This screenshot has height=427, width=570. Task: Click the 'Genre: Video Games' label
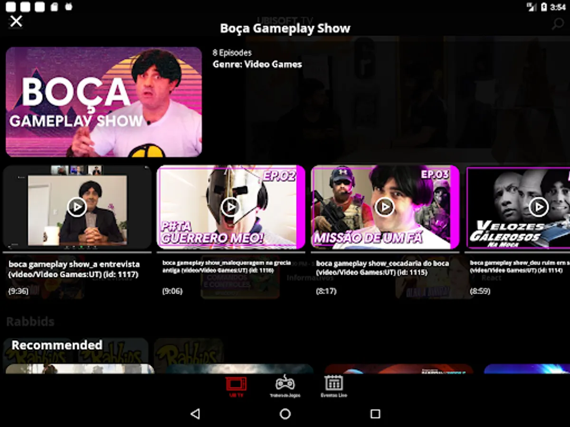[257, 64]
